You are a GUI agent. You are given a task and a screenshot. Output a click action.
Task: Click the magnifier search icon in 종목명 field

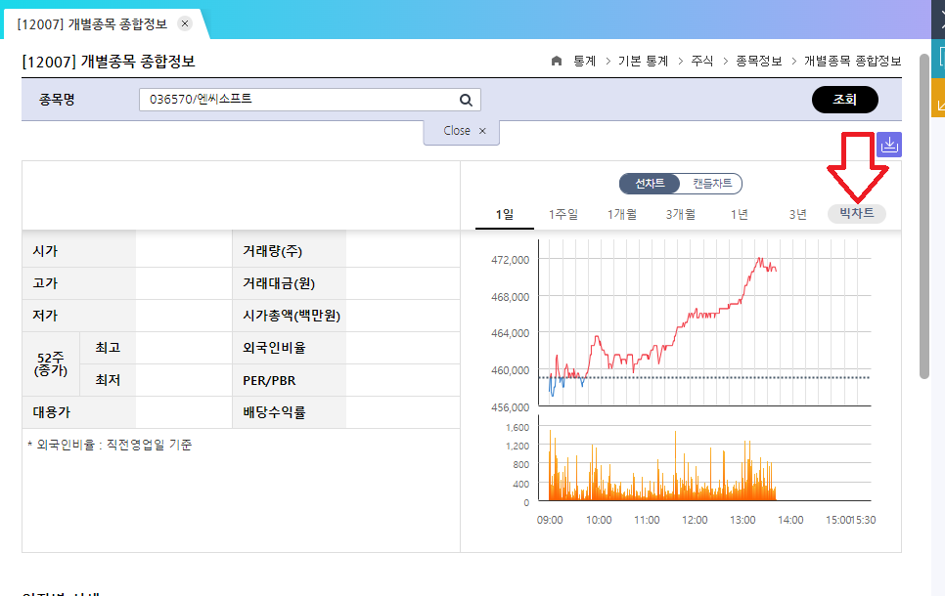[x=466, y=100]
